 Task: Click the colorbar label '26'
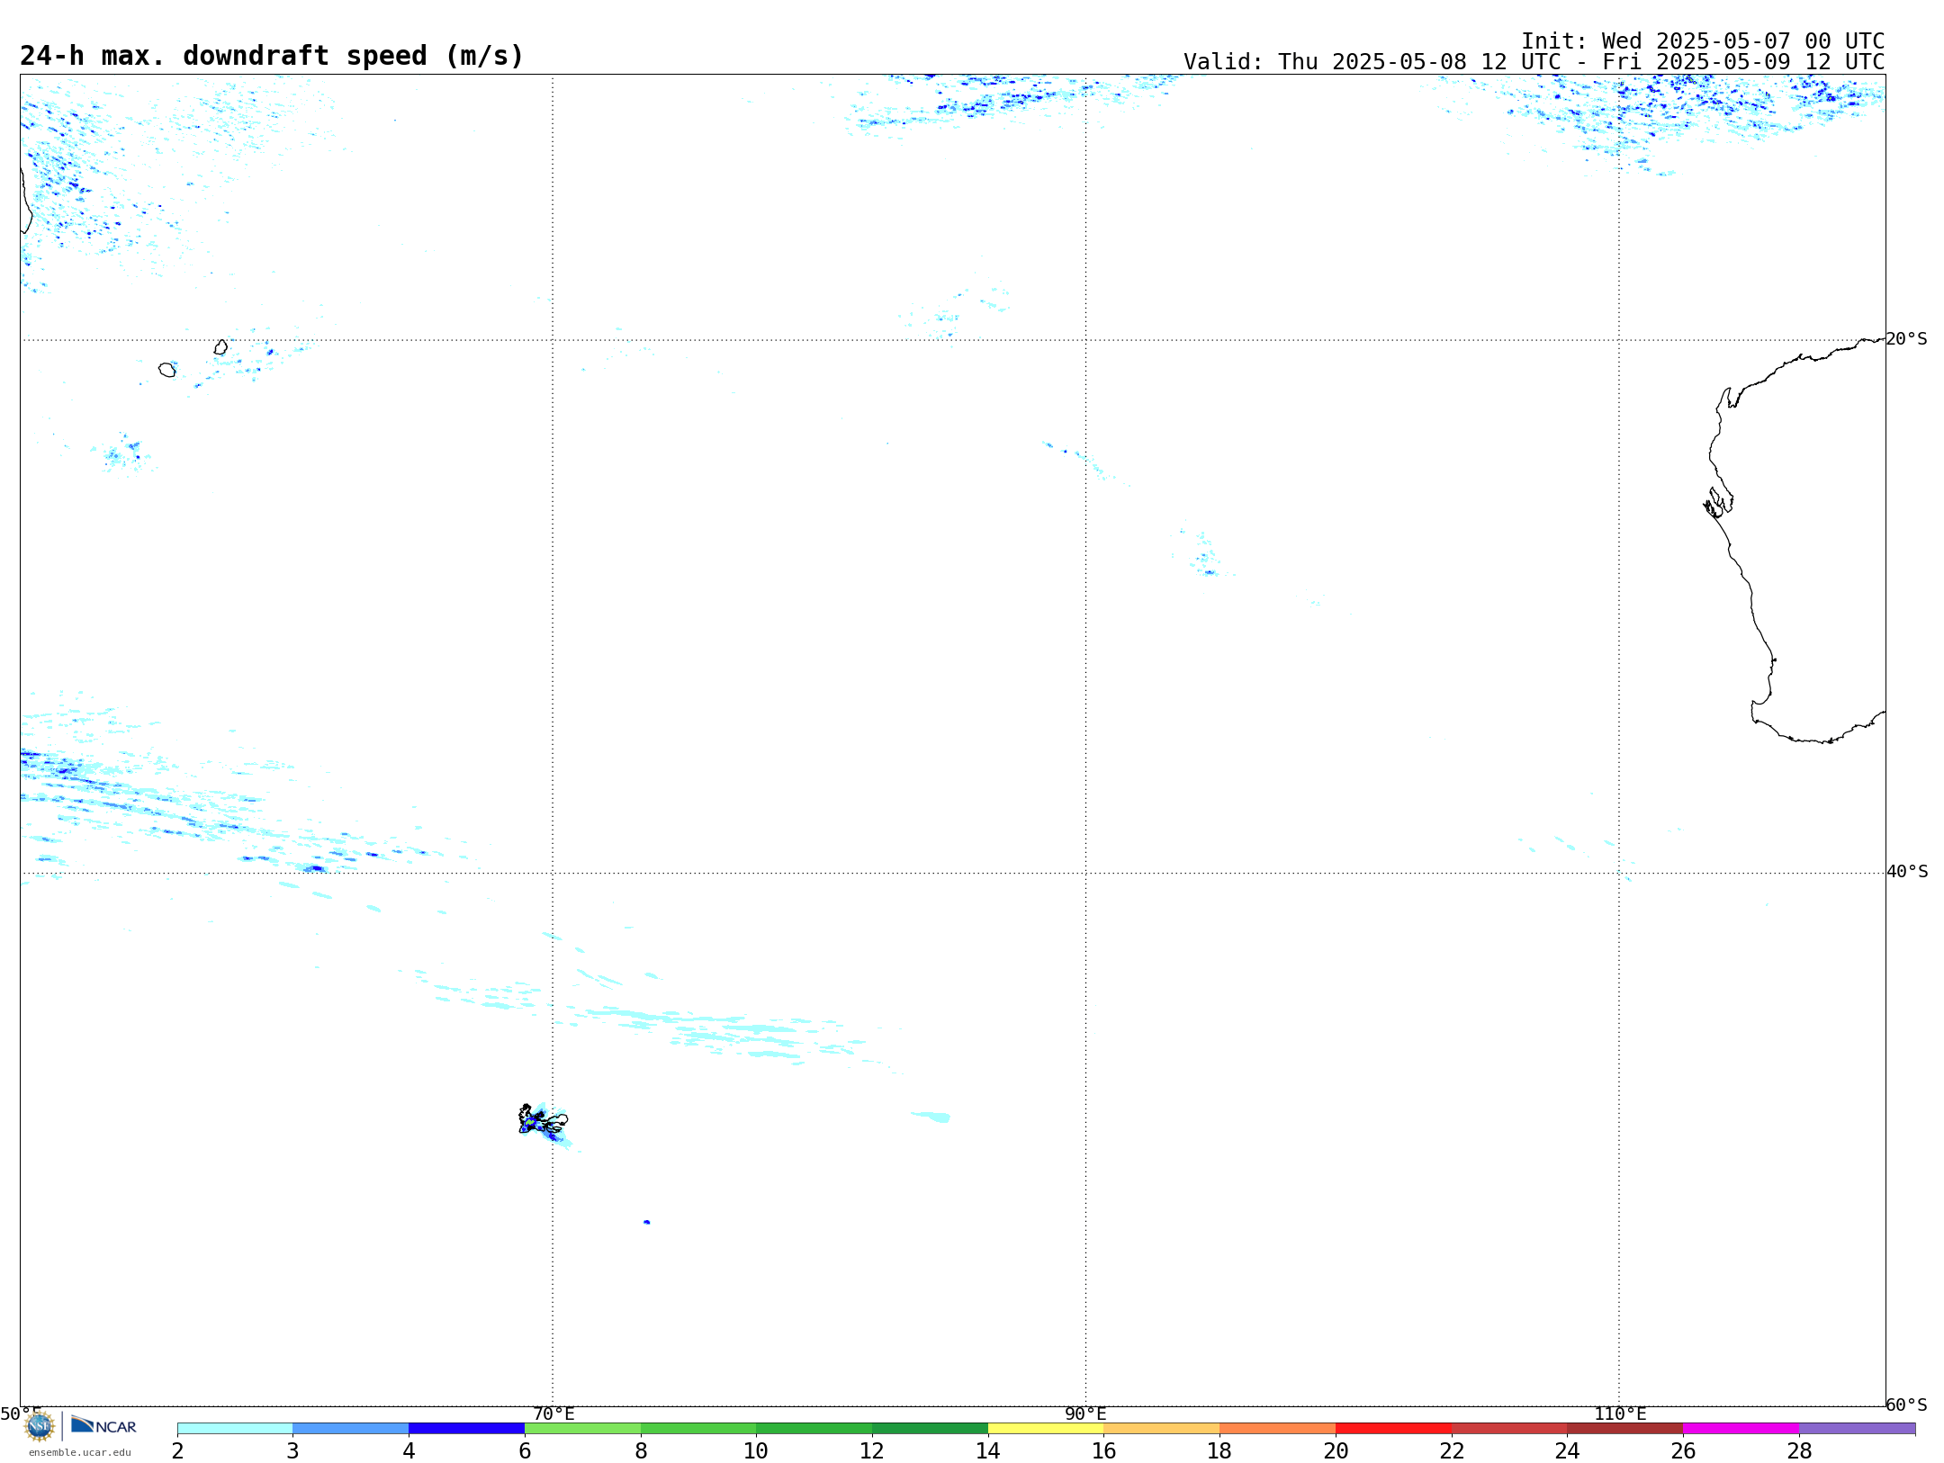click(x=1683, y=1451)
